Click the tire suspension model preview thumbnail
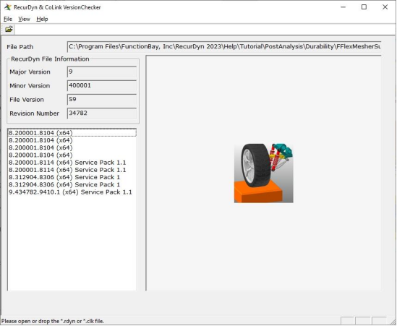397x326 pixels. click(263, 173)
